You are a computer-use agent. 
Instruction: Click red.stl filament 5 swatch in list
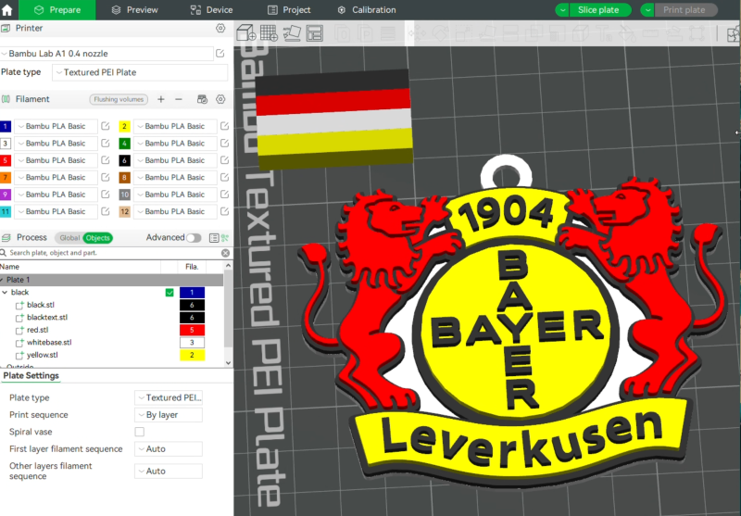(x=192, y=330)
